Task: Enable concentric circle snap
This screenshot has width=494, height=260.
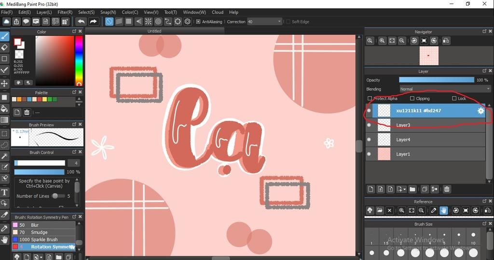Action: [x=158, y=21]
